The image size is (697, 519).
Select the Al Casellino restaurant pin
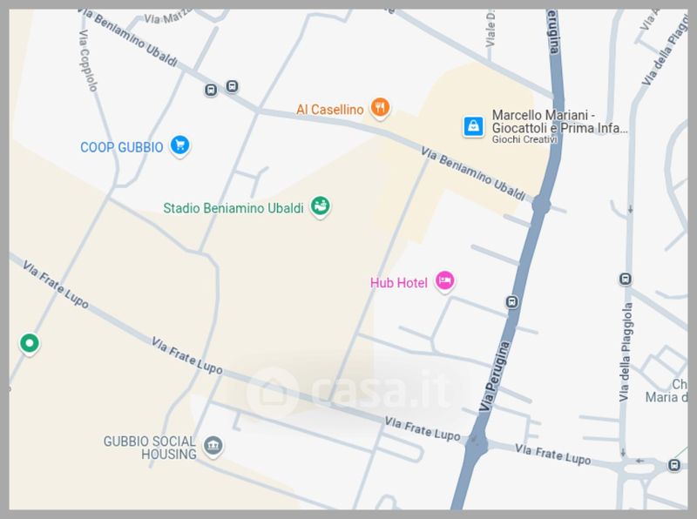(x=380, y=108)
